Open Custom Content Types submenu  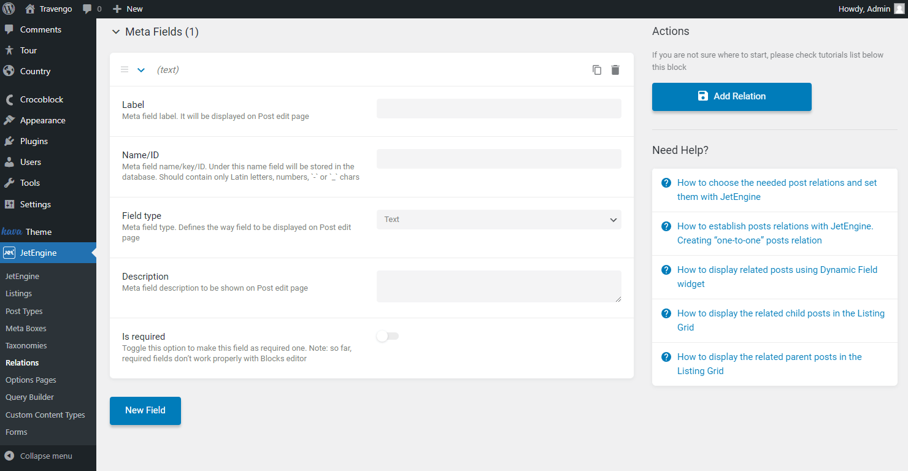coord(45,415)
